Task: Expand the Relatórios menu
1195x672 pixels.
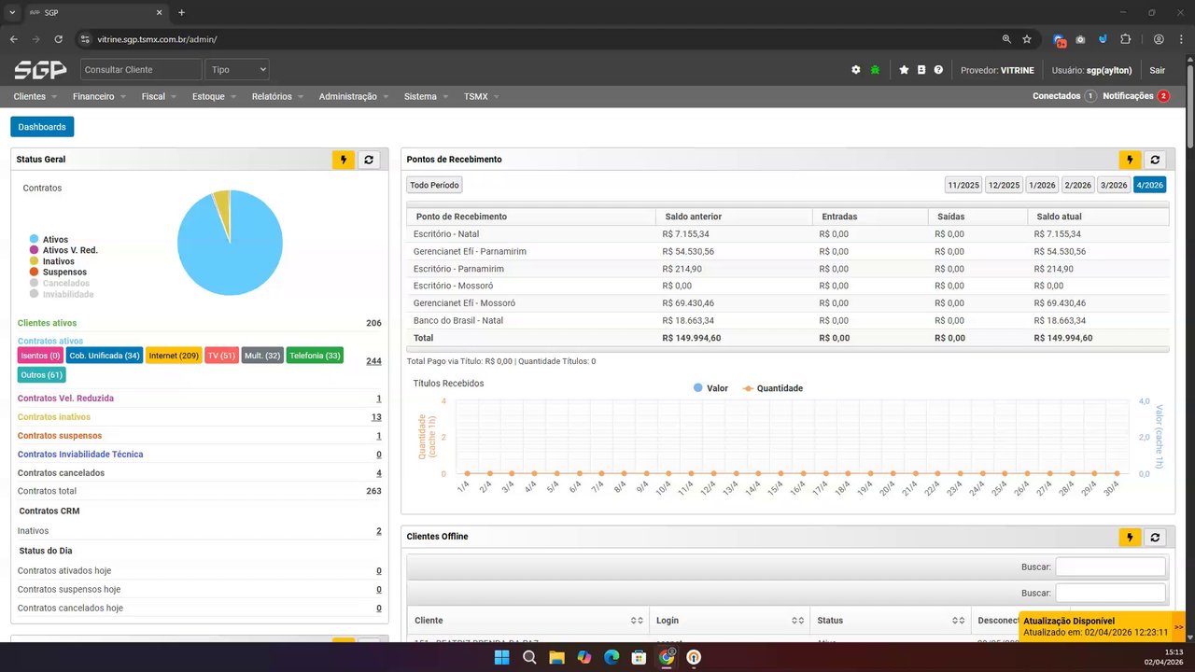Action: (x=277, y=96)
